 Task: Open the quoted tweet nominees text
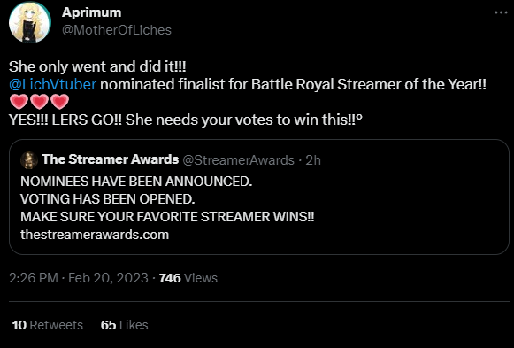point(136,182)
